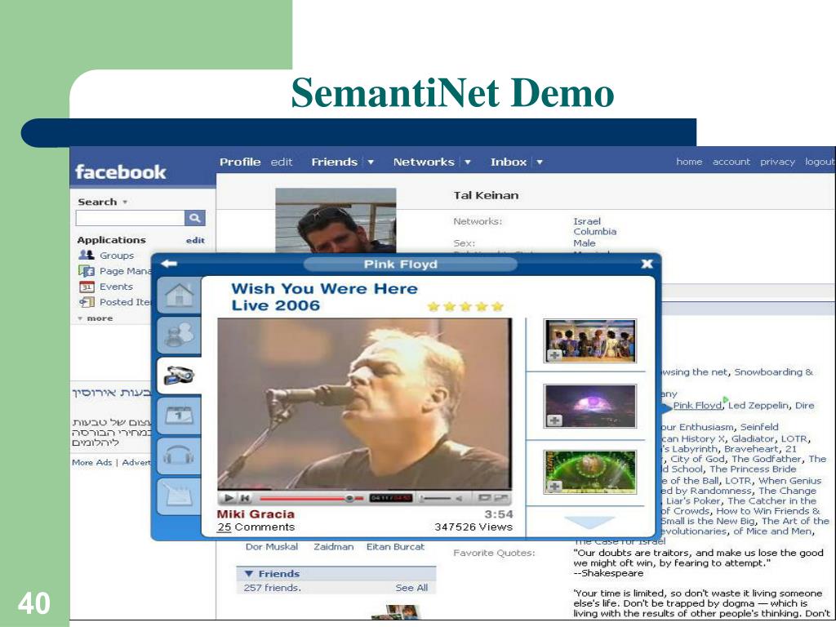Click the Led Zeppelin text in interests
Screen dimensions: 836x627
pos(758,405)
